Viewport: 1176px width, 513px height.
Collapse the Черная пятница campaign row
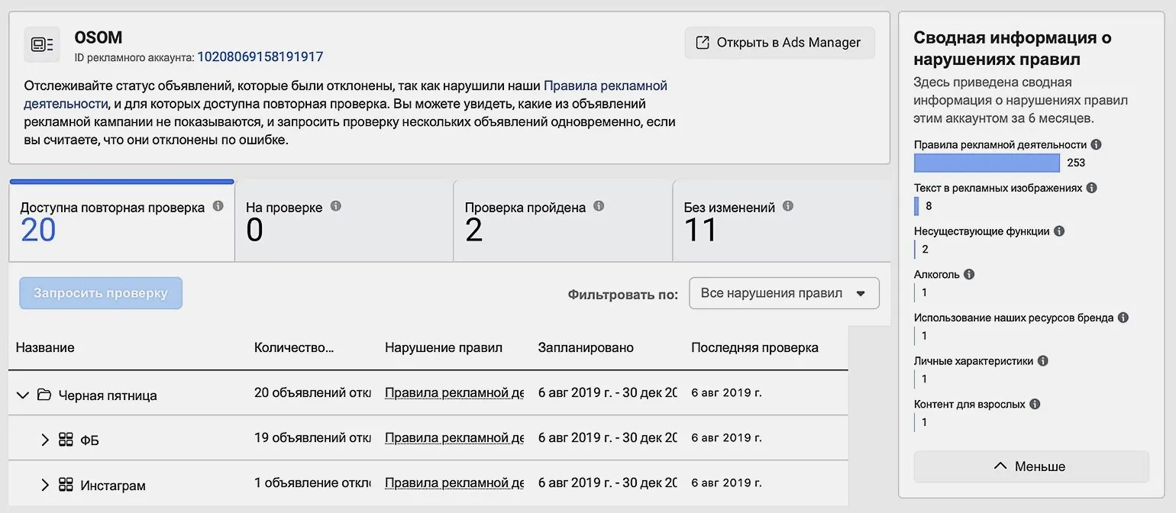point(23,395)
